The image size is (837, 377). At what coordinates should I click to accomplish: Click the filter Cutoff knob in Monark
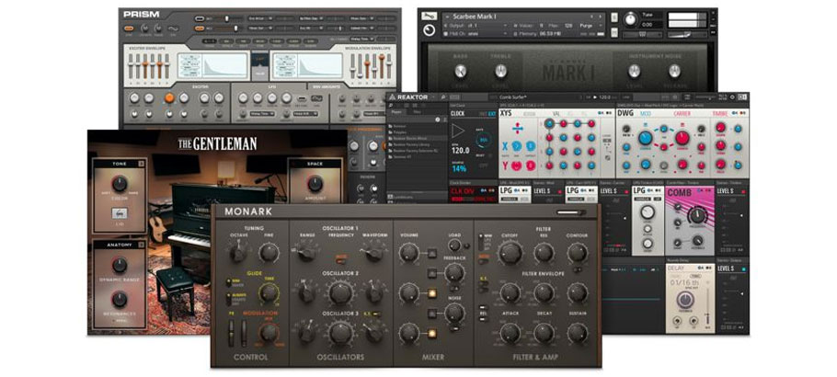(510, 253)
